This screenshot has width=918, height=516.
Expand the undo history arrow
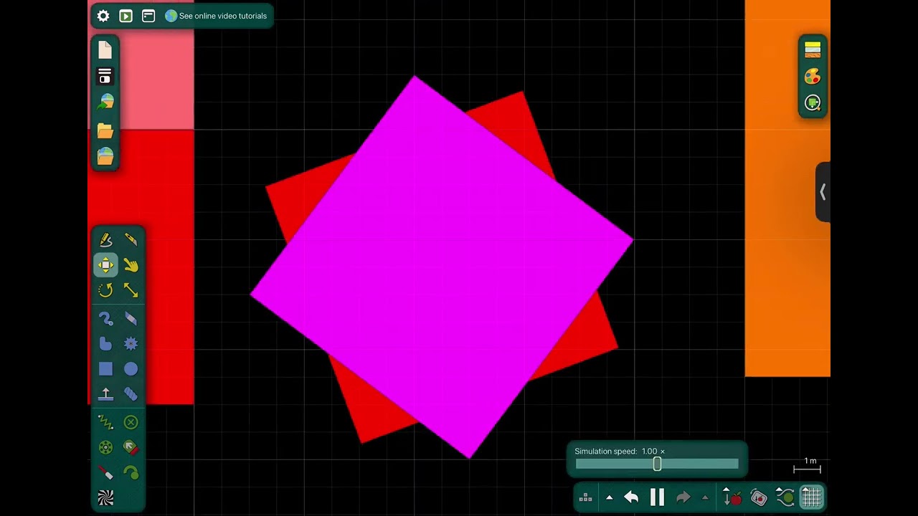609,497
